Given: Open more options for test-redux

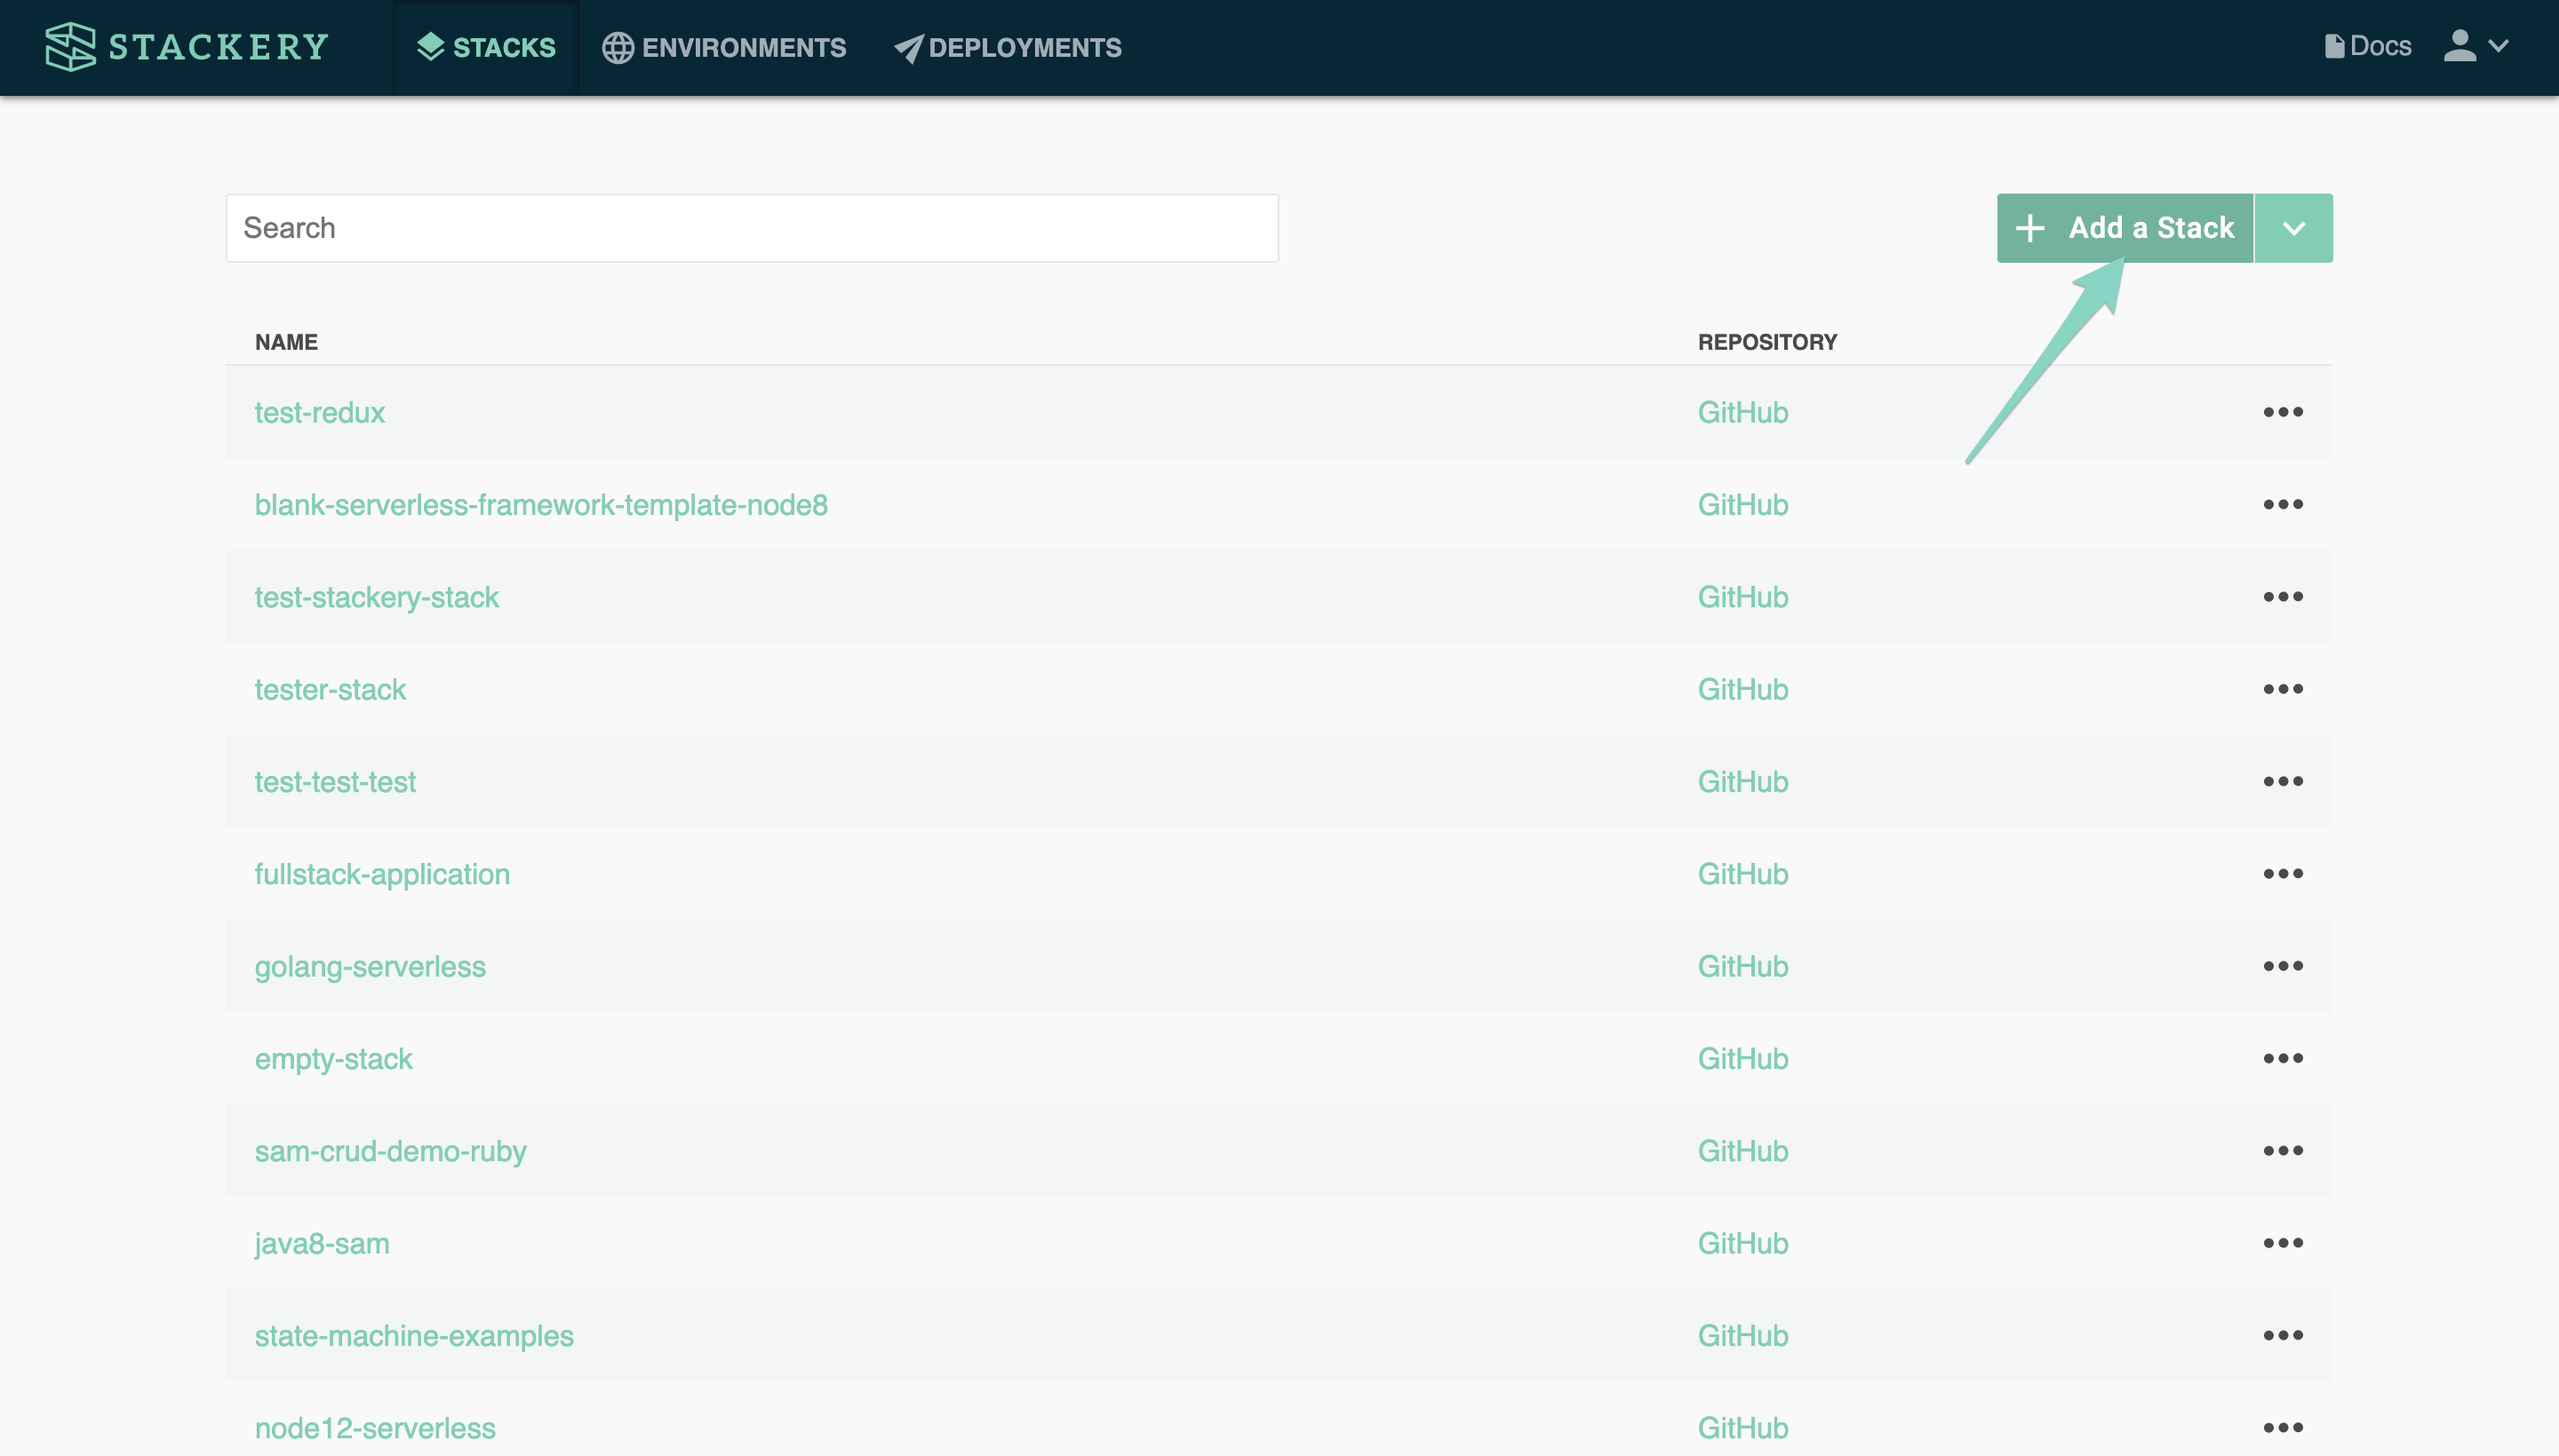Looking at the screenshot, I should [x=2283, y=412].
